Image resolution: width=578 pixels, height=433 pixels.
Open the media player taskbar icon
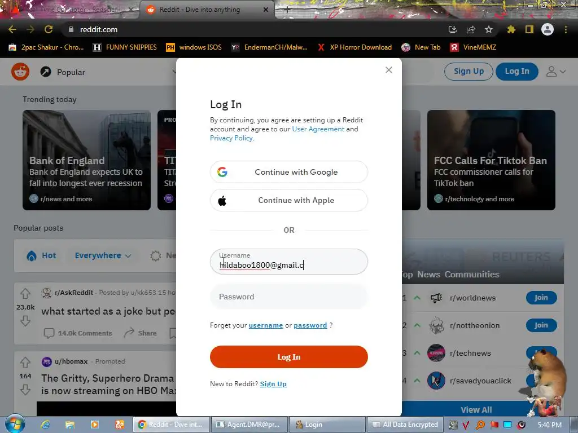[94, 425]
